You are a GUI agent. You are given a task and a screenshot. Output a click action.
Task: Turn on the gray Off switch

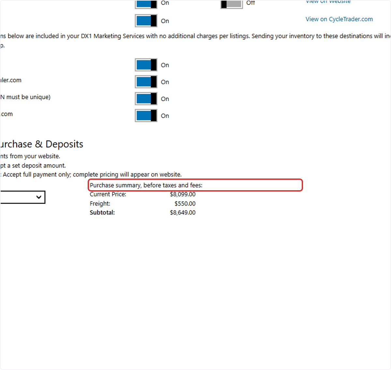232,4
